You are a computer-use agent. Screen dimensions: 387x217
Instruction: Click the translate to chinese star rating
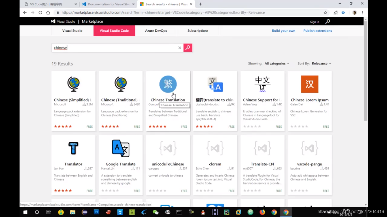click(205, 127)
